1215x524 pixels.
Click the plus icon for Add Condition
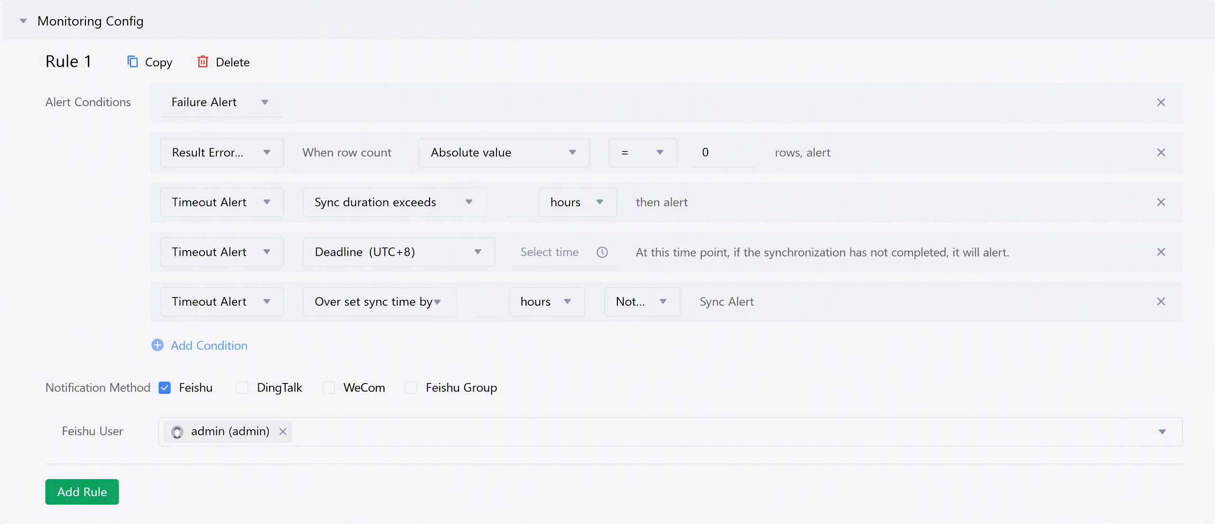coord(158,345)
